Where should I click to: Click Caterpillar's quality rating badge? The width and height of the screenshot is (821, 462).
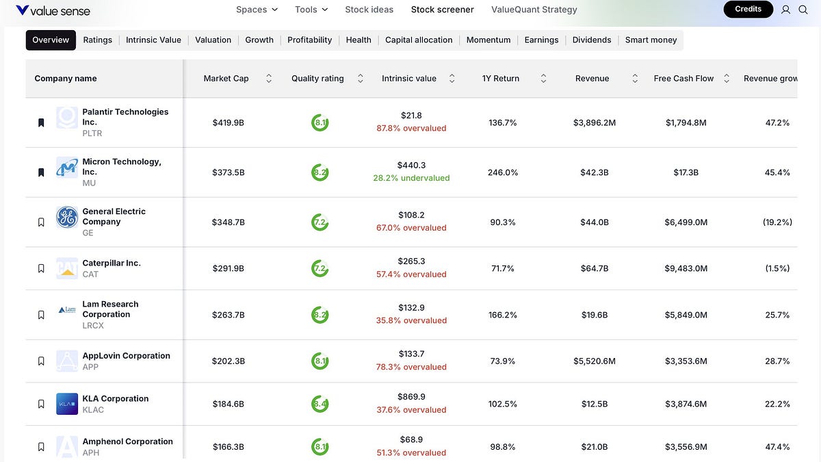[x=320, y=268]
